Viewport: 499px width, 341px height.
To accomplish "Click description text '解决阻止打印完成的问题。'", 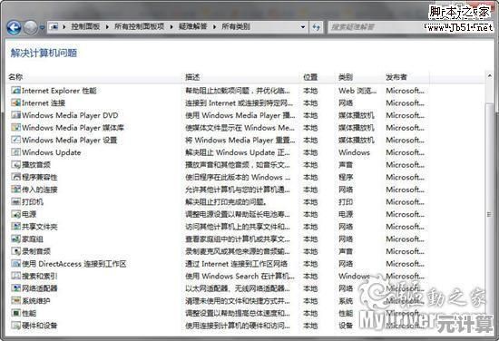I will pos(226,201).
